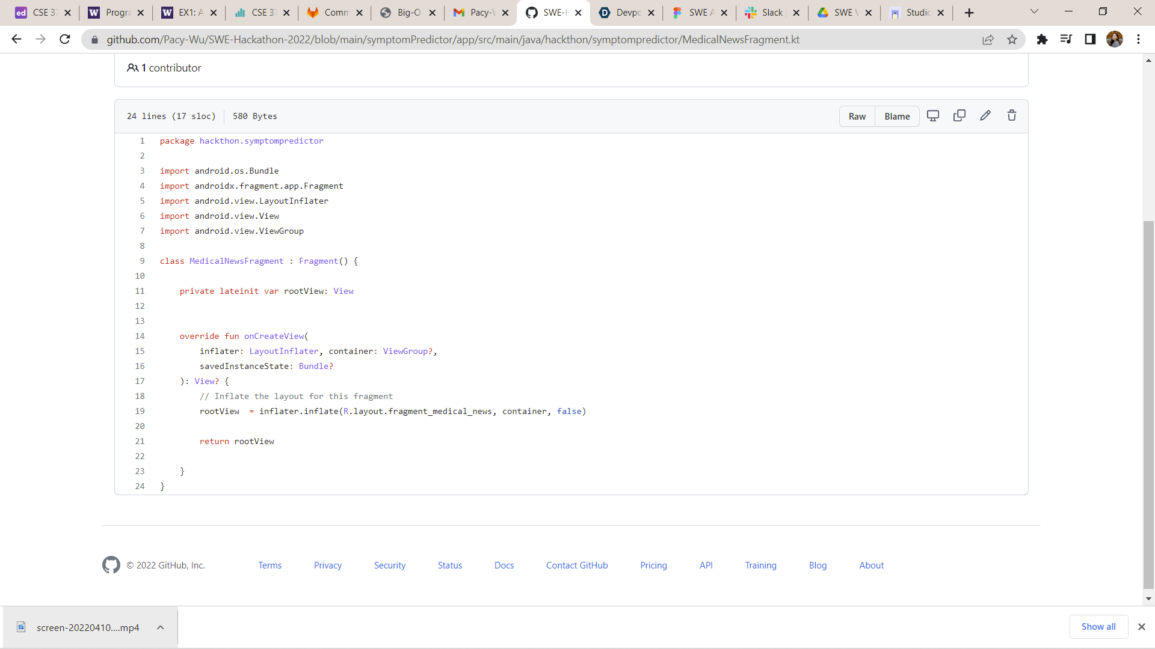Switch to the Big-O tab

(x=408, y=13)
